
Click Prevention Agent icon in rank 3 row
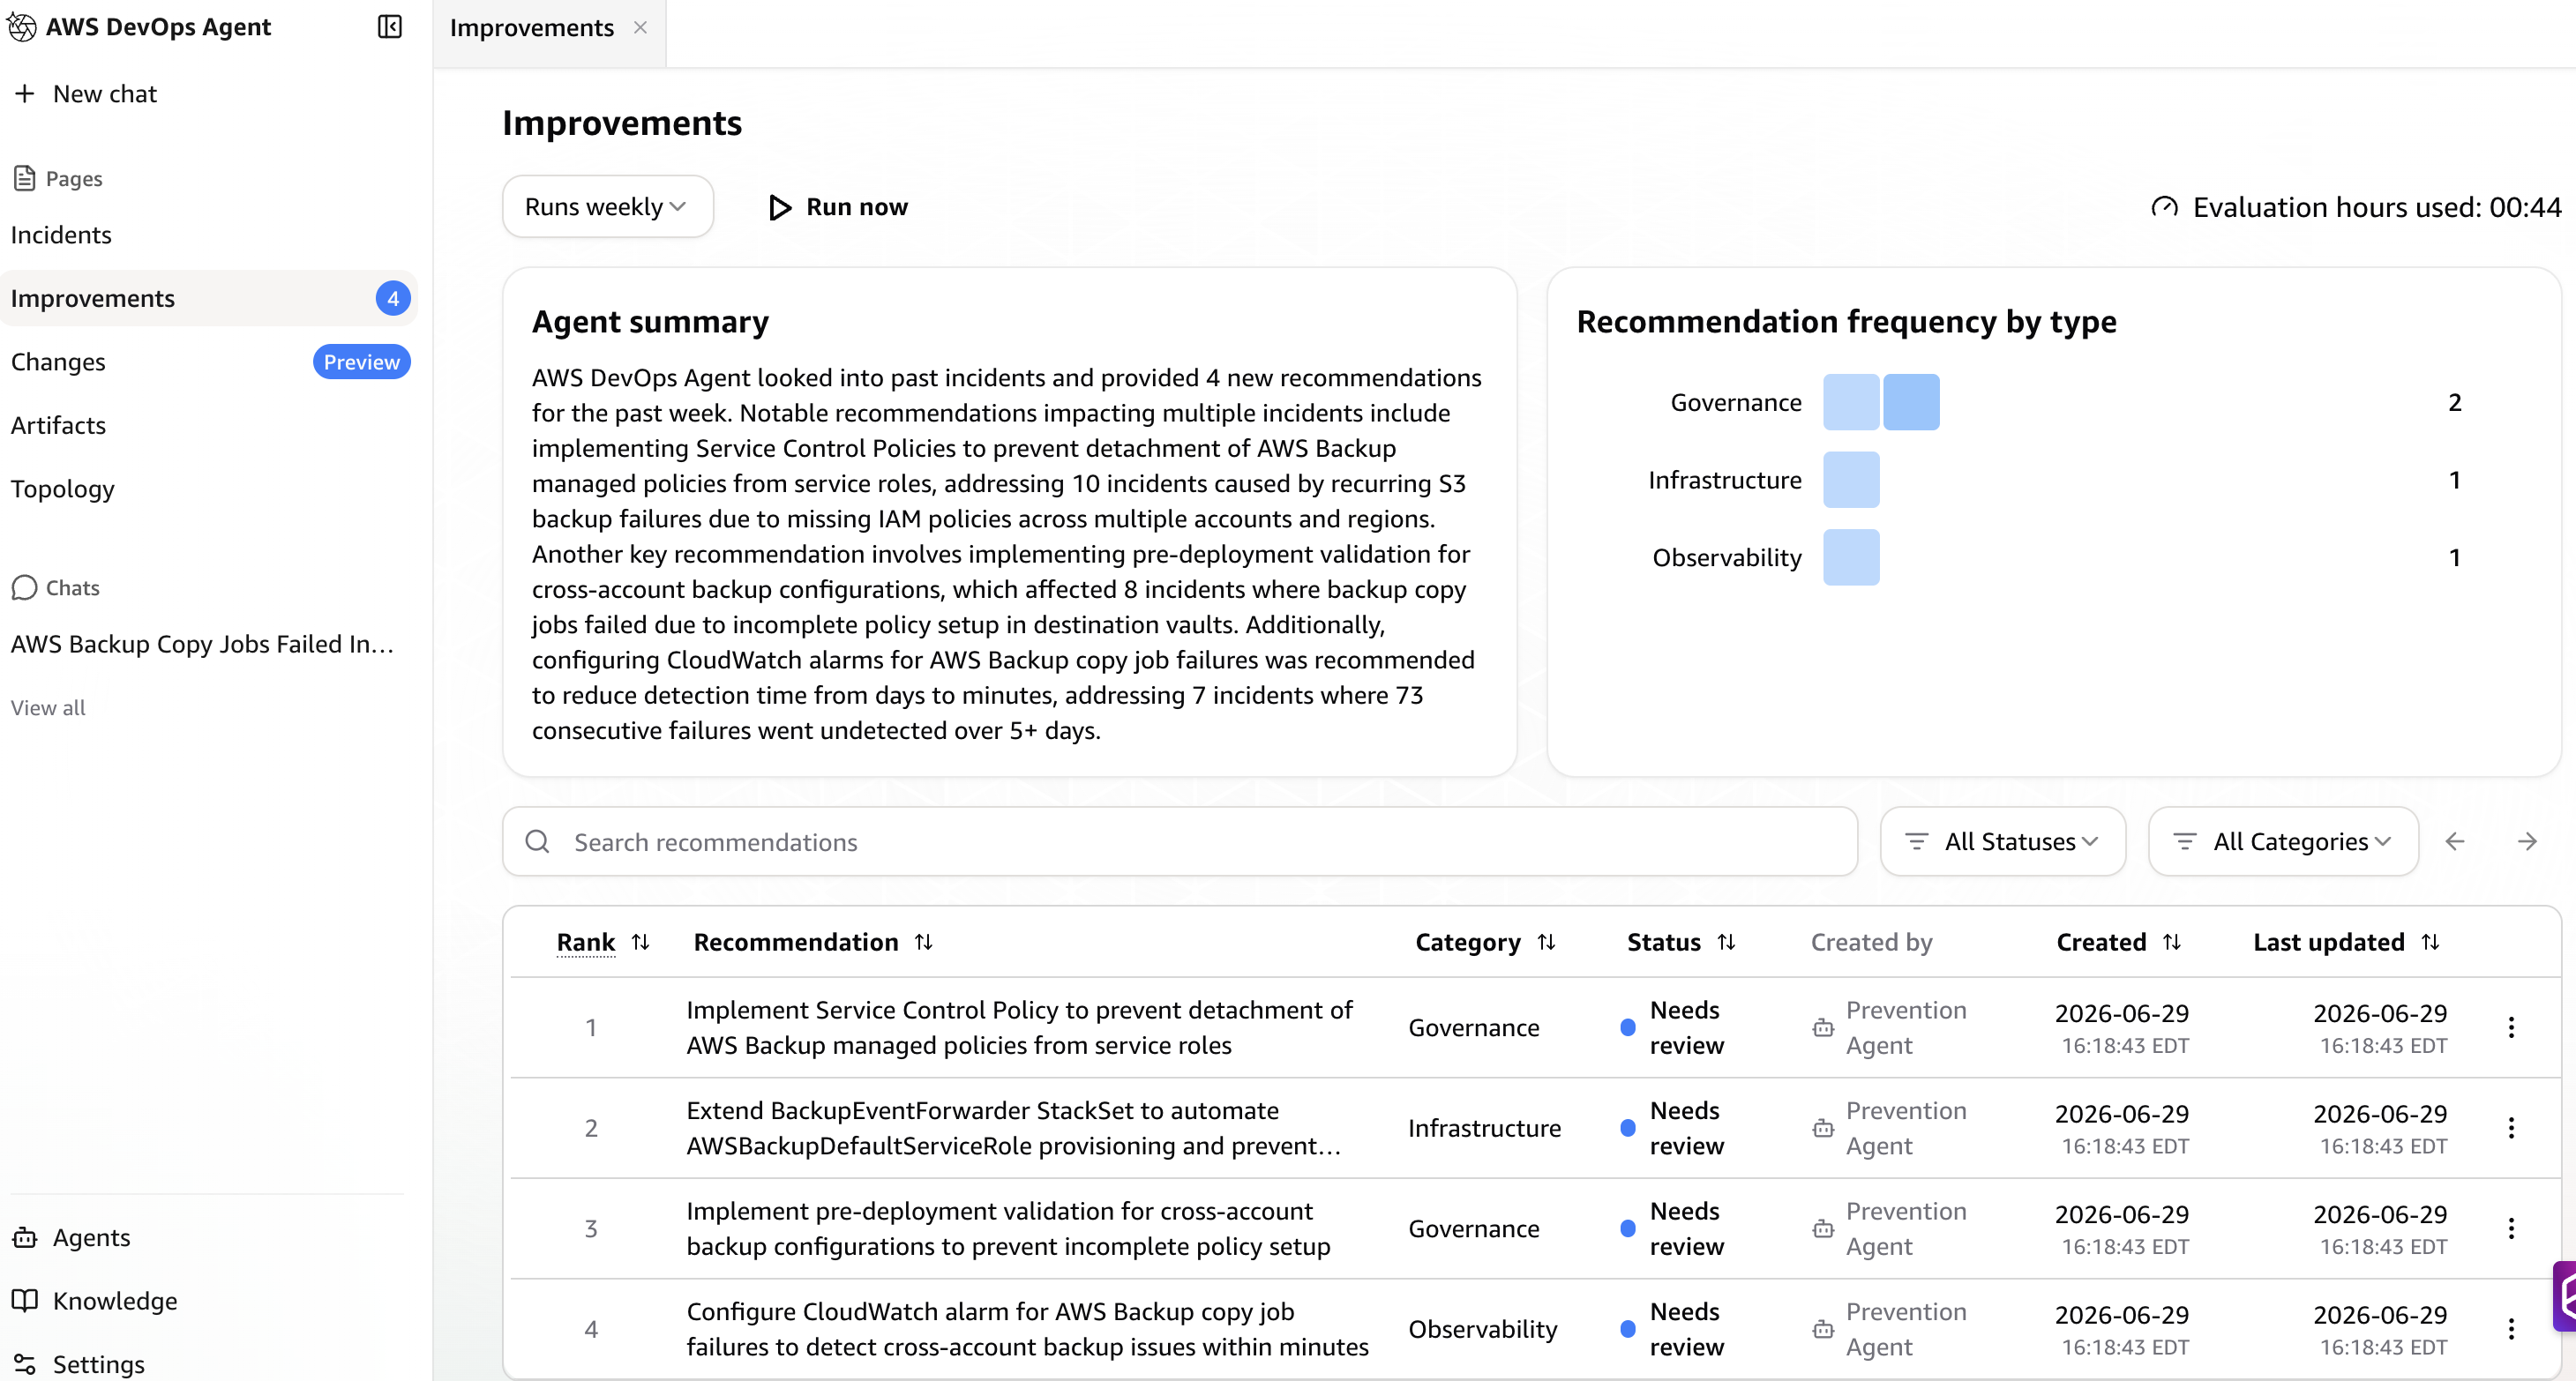tap(1823, 1228)
